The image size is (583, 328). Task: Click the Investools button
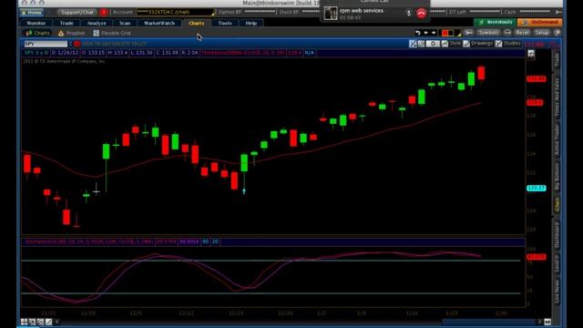click(495, 22)
